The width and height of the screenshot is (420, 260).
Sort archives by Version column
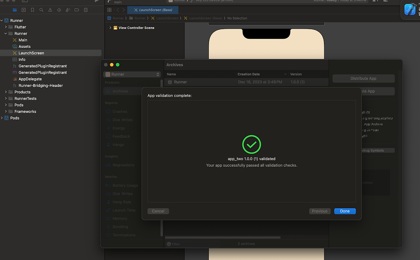[308, 74]
